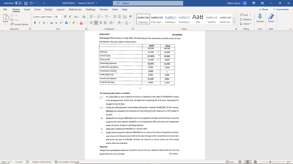
Task: Center align text
Action: (96, 23)
